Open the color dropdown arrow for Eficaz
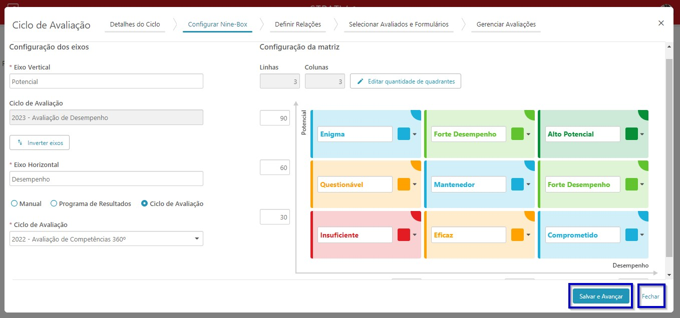680x318 pixels. tap(528, 235)
